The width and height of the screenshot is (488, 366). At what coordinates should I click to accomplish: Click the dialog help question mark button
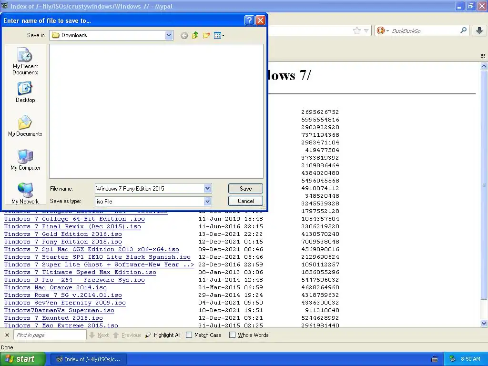(249, 20)
